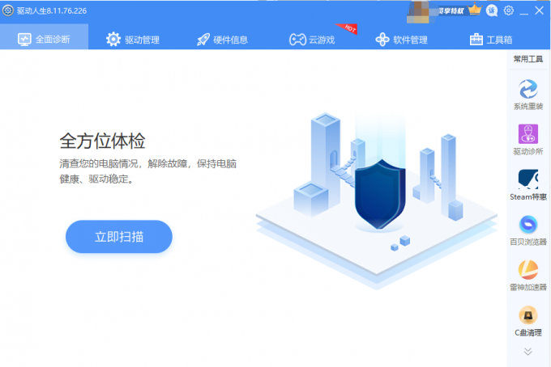Click the user avatar in the title bar
The width and height of the screenshot is (551, 367).
[x=418, y=11]
